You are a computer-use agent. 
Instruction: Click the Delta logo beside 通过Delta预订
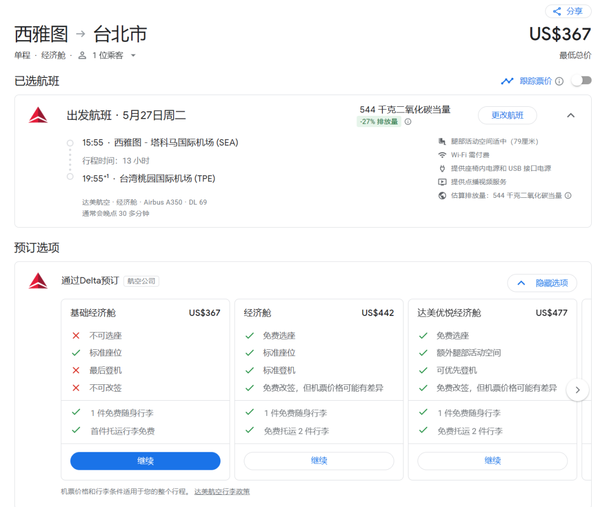click(38, 281)
